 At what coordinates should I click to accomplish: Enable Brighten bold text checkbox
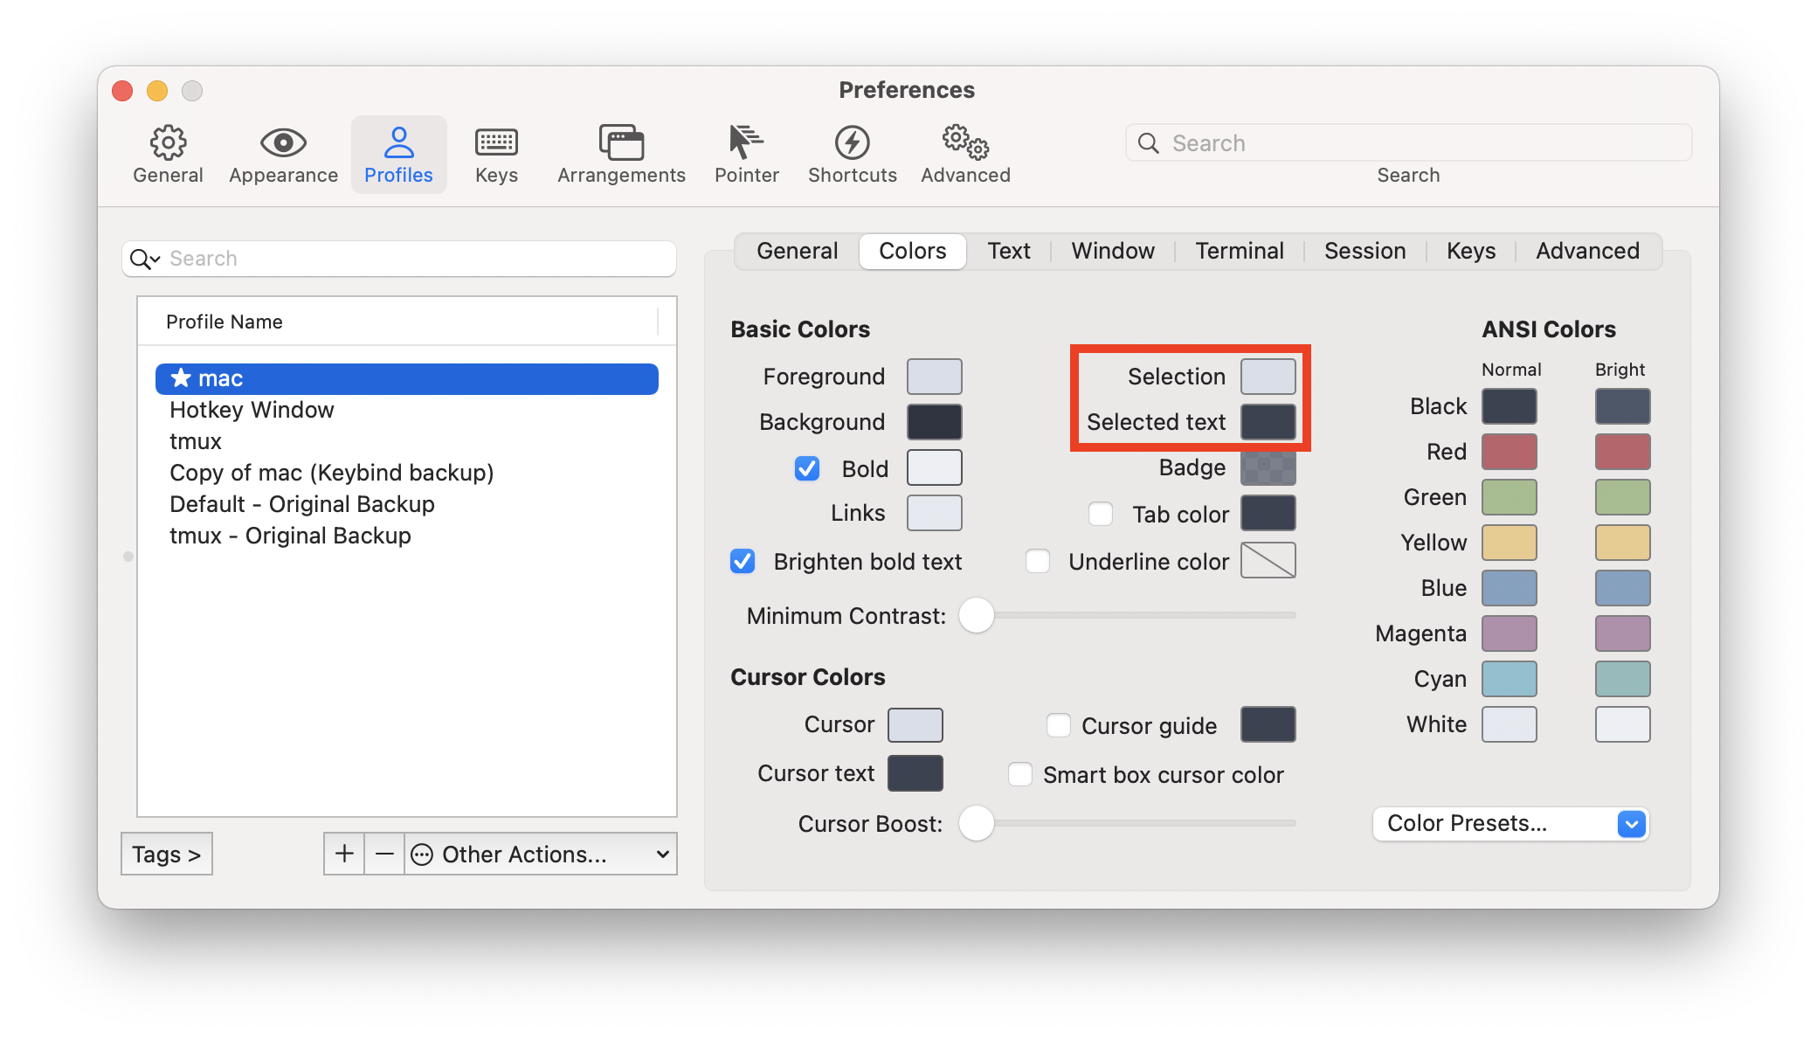click(x=743, y=562)
